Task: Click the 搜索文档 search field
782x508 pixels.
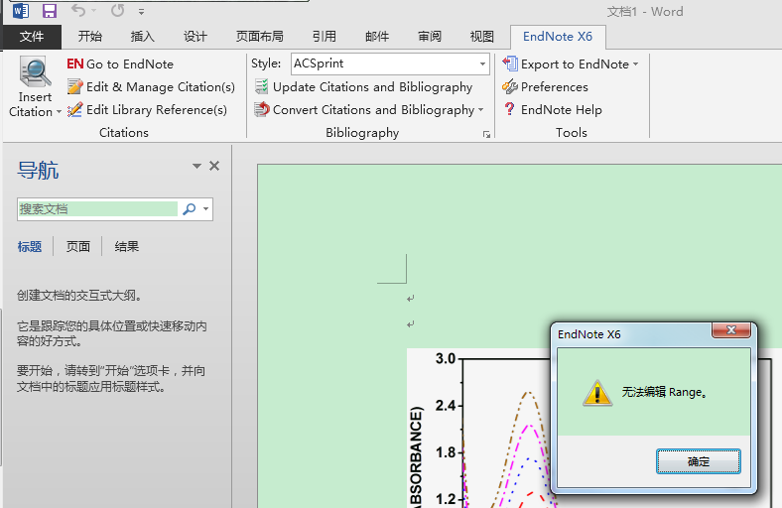Action: coord(97,209)
